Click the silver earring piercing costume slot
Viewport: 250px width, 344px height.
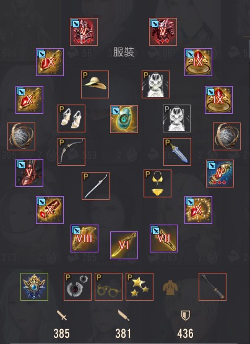coord(77,286)
